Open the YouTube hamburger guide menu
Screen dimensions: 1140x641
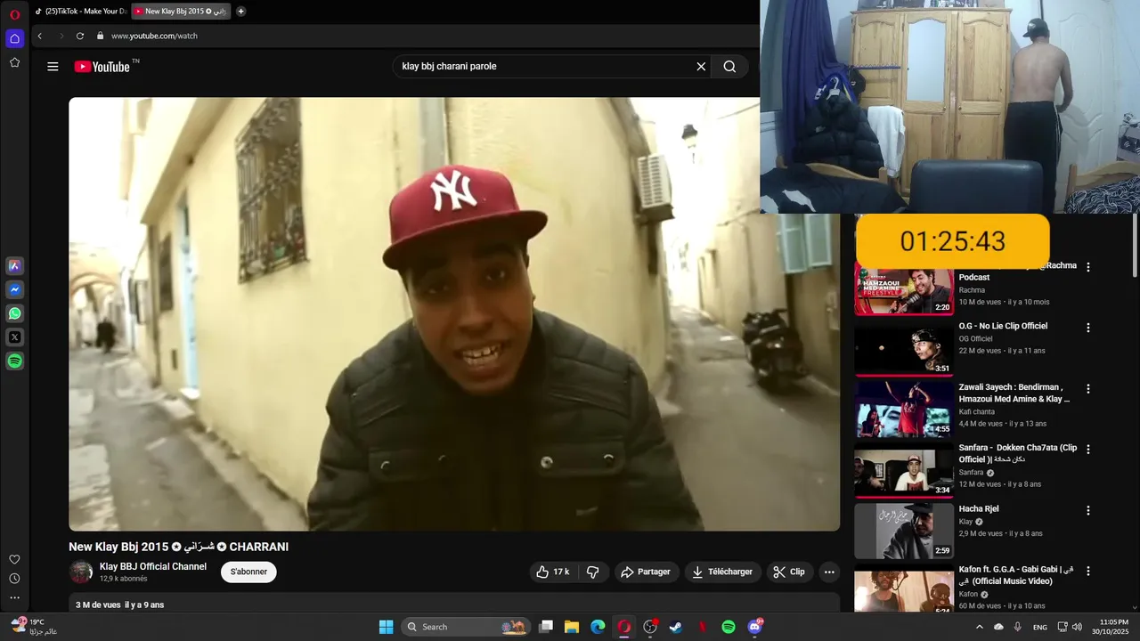point(53,67)
